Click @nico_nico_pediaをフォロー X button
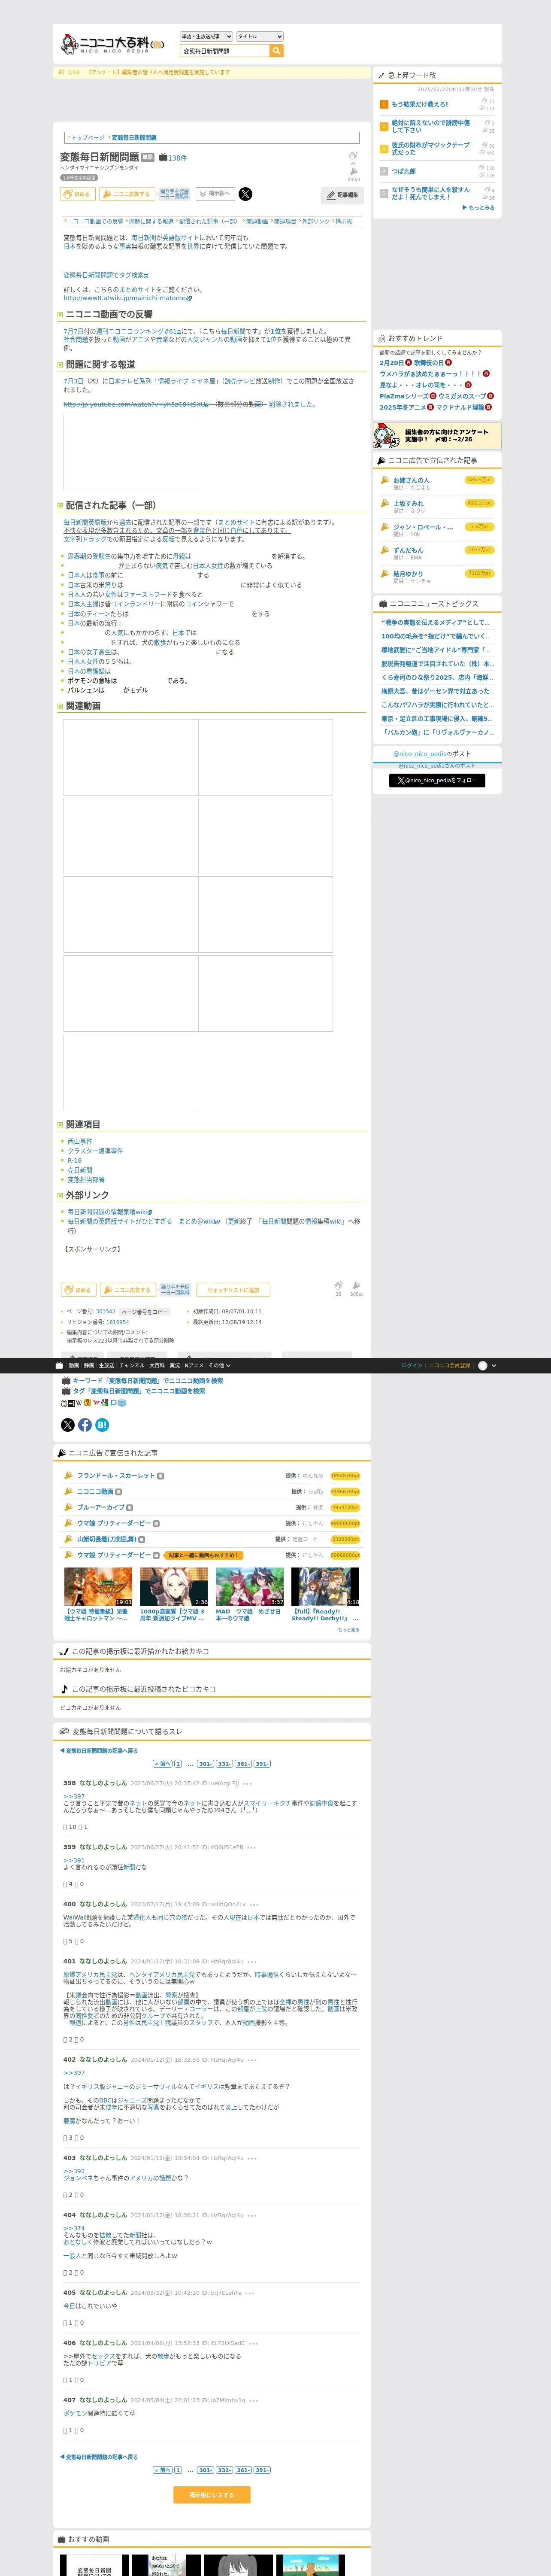Screen dimensions: 551x2576 pos(437,781)
